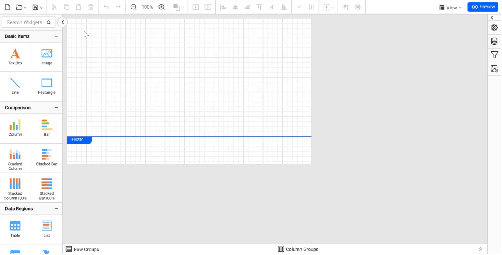Viewport: 502px width, 255px height.
Task: Align selected items to the left
Action: [x=223, y=7]
